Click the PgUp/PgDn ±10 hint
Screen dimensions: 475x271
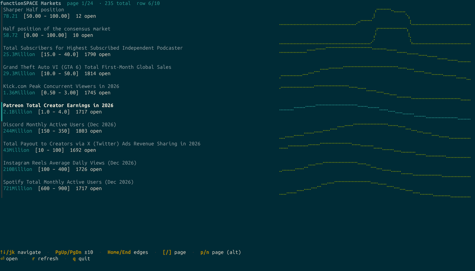(x=74, y=252)
